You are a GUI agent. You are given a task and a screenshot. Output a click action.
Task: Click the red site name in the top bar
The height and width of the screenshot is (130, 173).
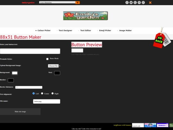click(x=28, y=3)
